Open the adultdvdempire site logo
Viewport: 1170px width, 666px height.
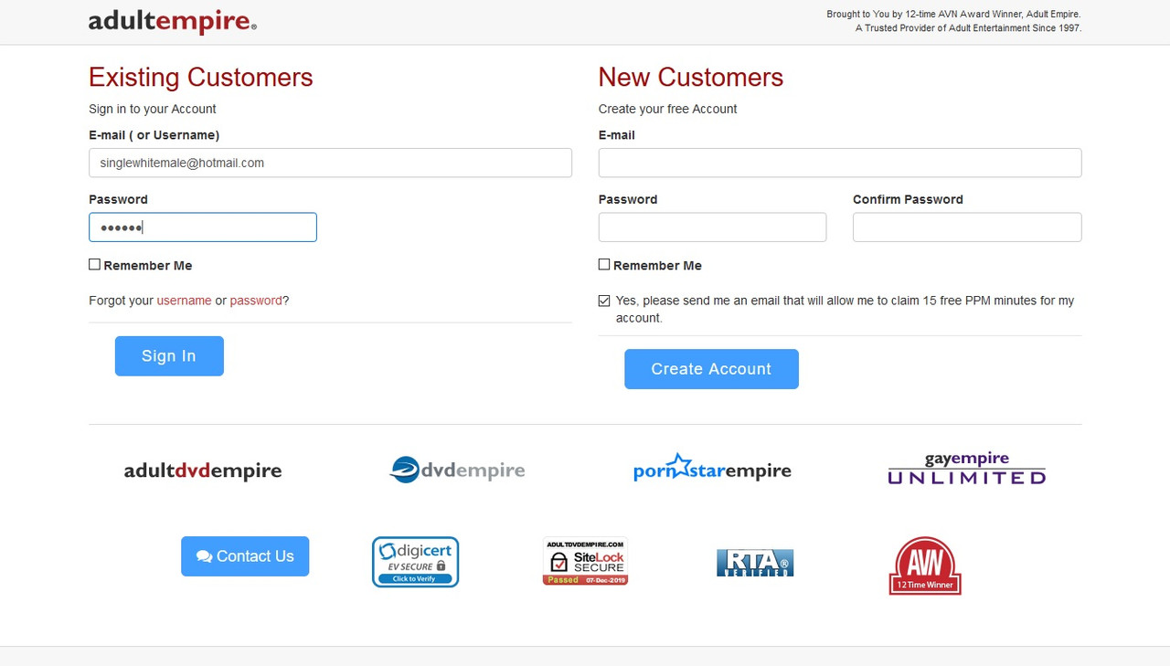click(203, 471)
